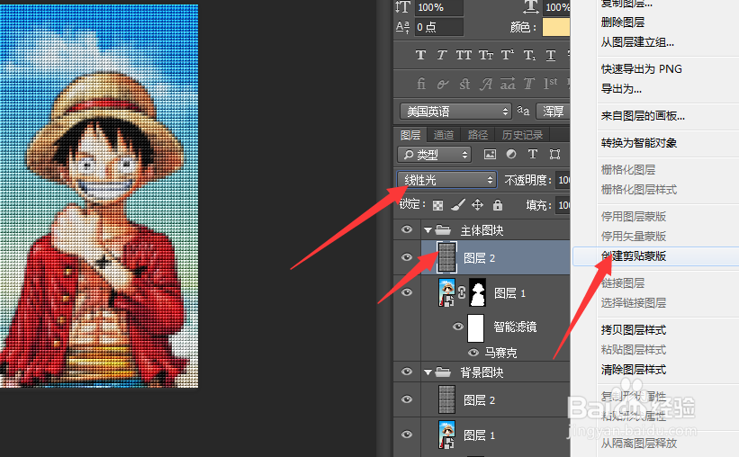Toggle all caps (TT) style

point(464,55)
